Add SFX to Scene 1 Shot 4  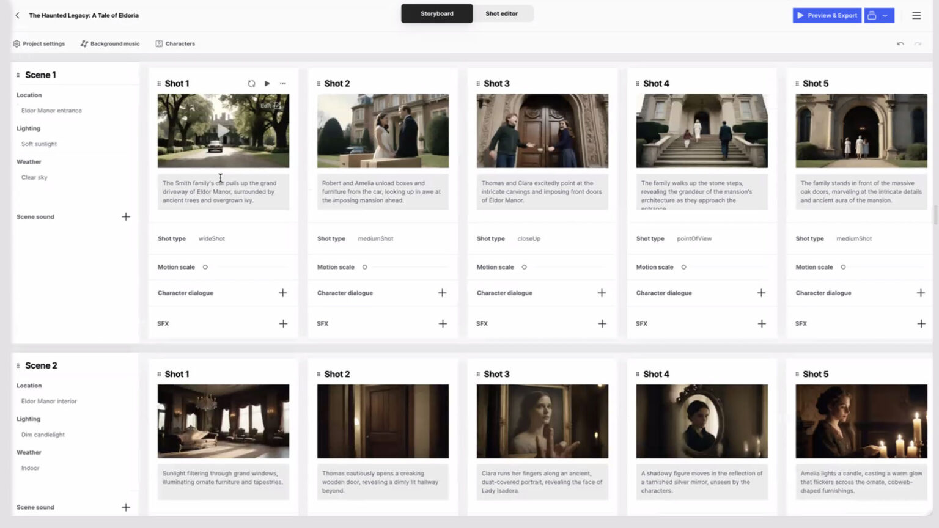761,324
